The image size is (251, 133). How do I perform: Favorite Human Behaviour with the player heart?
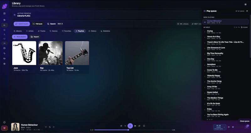click(46, 127)
